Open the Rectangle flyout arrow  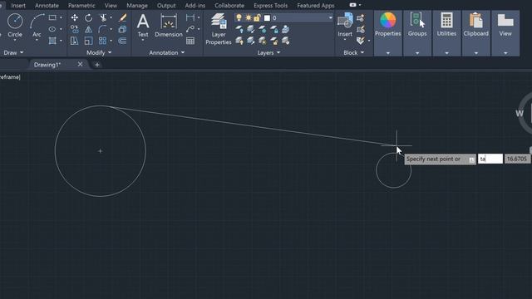61,17
